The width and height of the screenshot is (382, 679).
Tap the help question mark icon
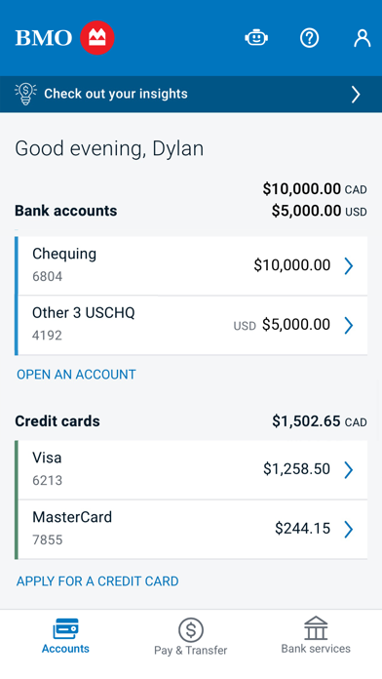tap(309, 38)
